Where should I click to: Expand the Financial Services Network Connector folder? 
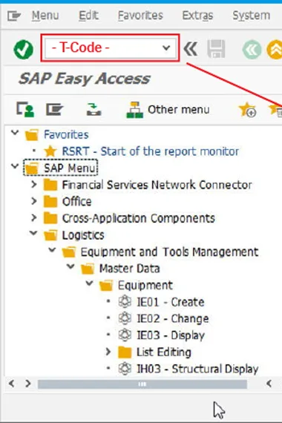tap(34, 185)
